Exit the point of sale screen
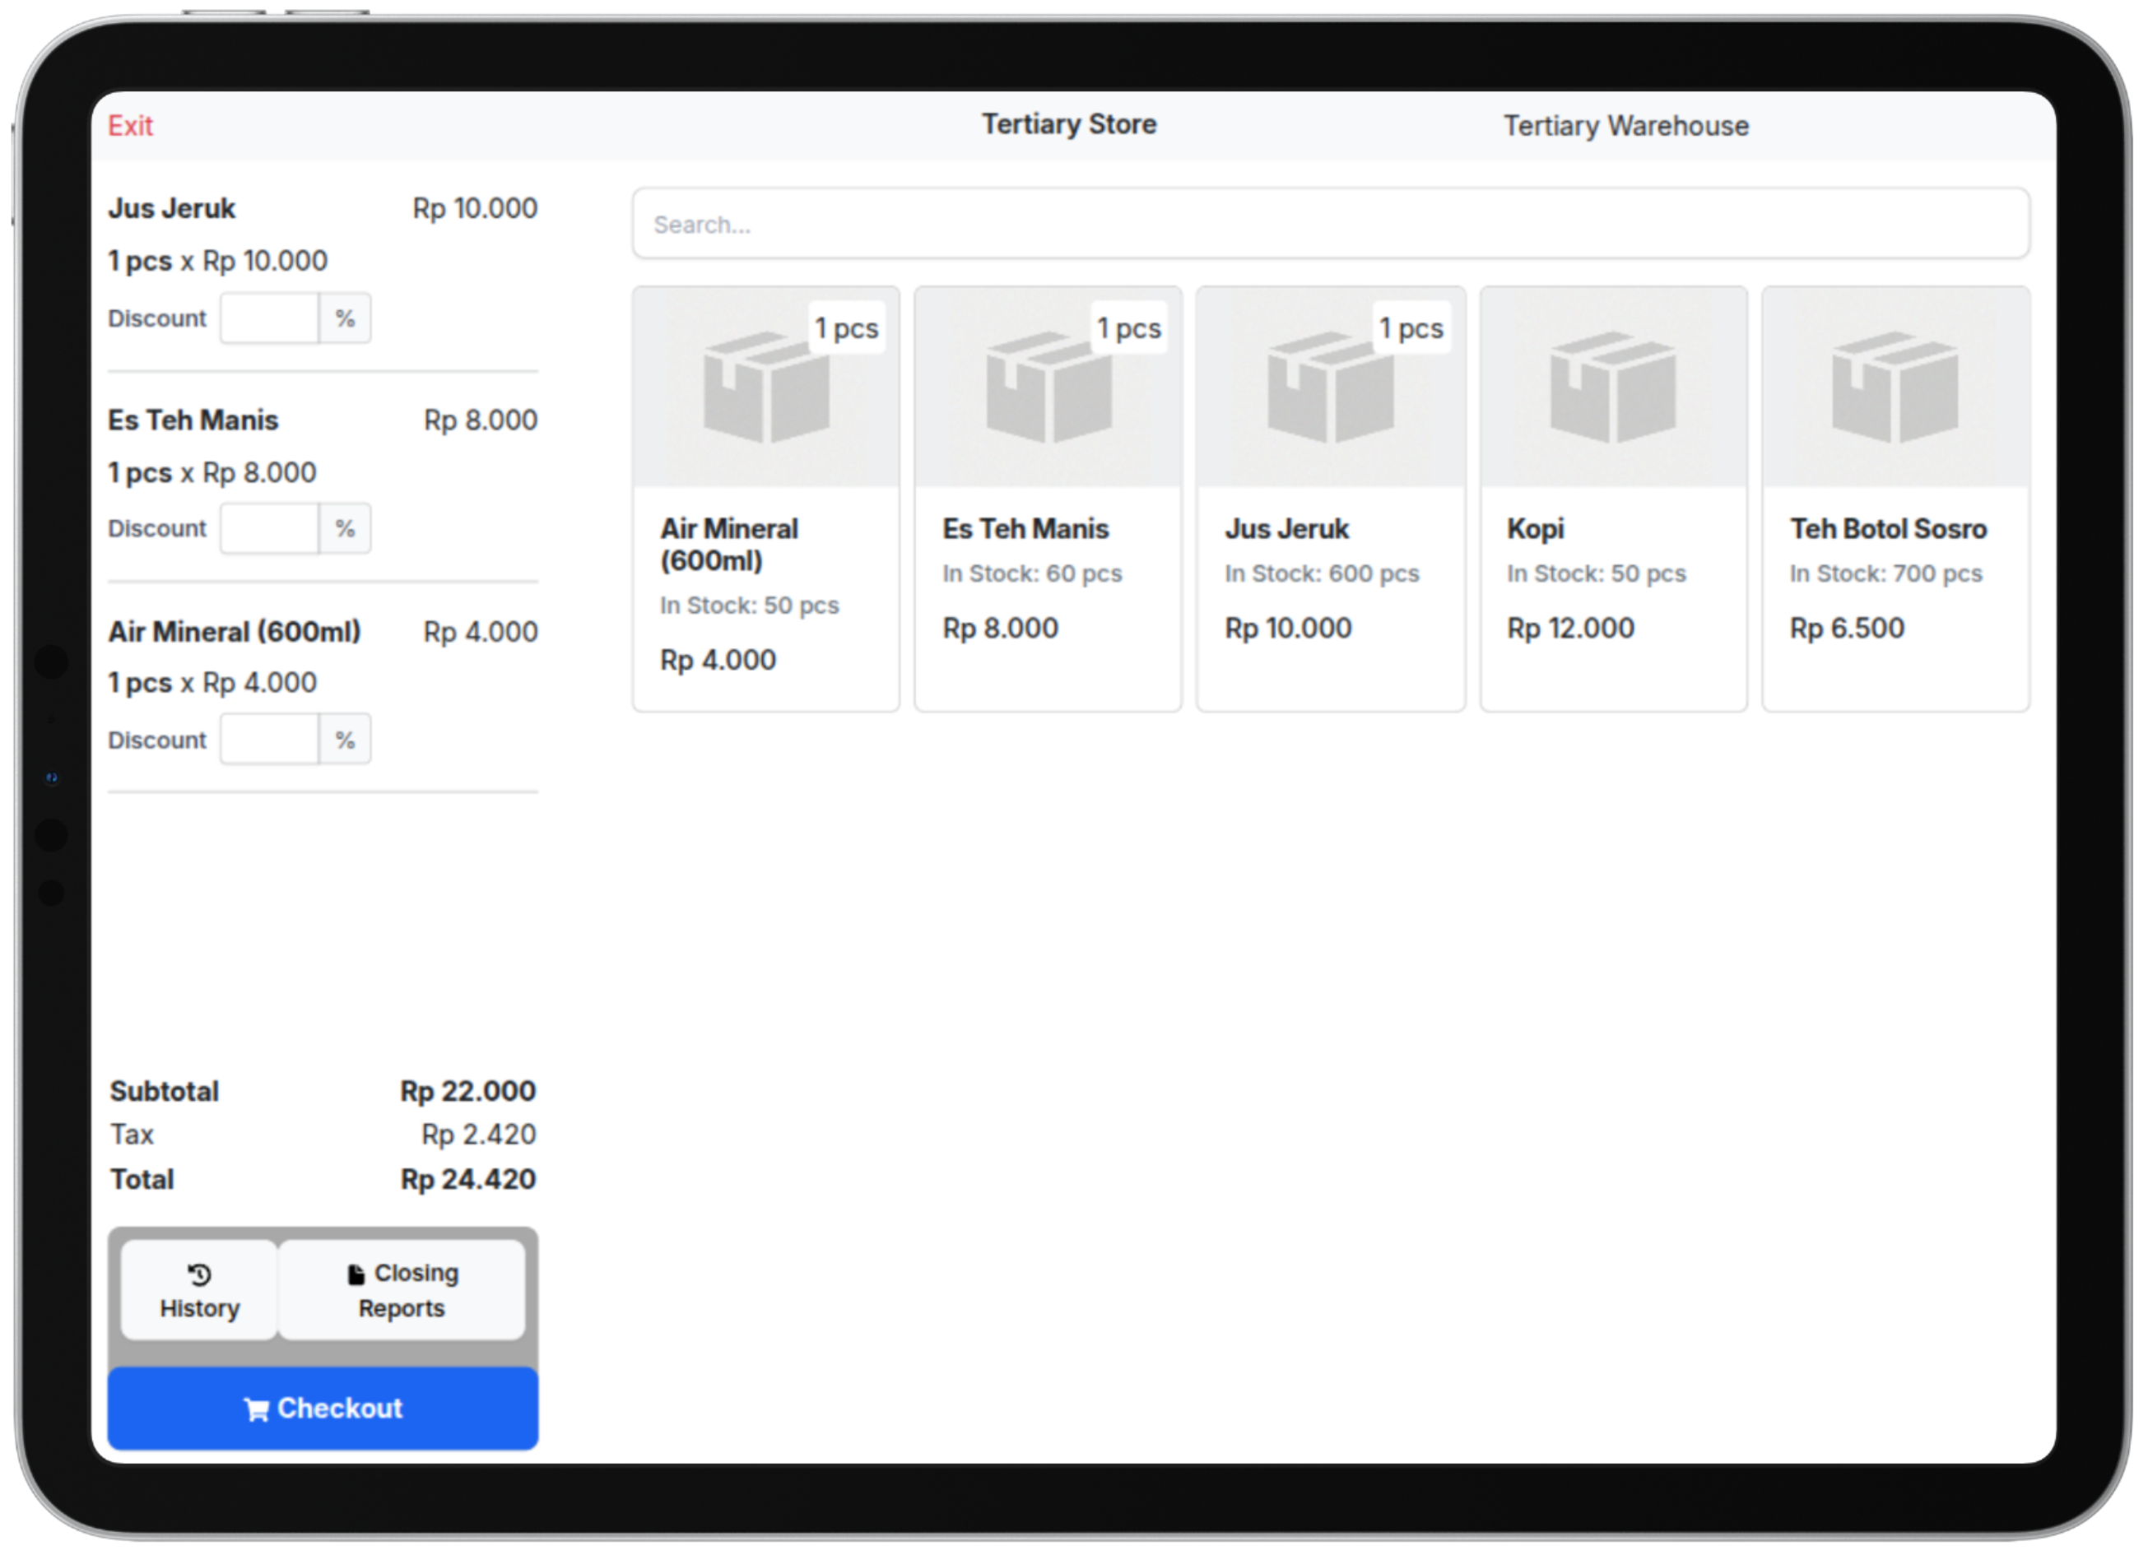 [x=131, y=125]
